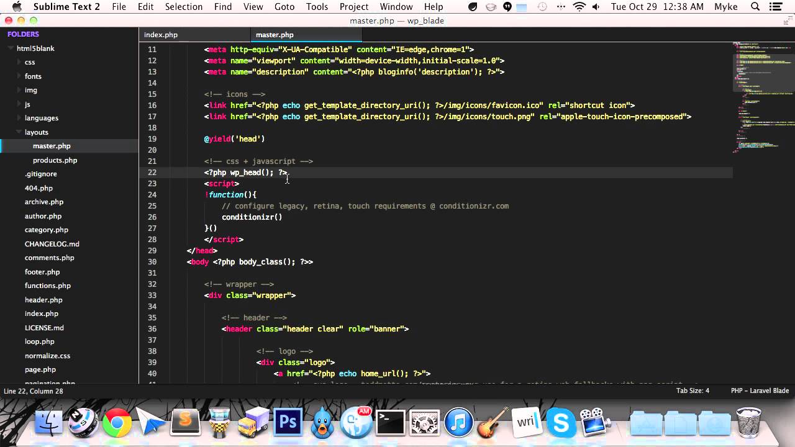Image resolution: width=795 pixels, height=447 pixels.
Task: Open the Project menu
Action: [354, 7]
